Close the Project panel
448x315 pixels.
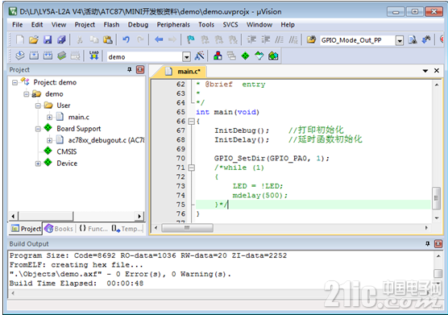140,69
